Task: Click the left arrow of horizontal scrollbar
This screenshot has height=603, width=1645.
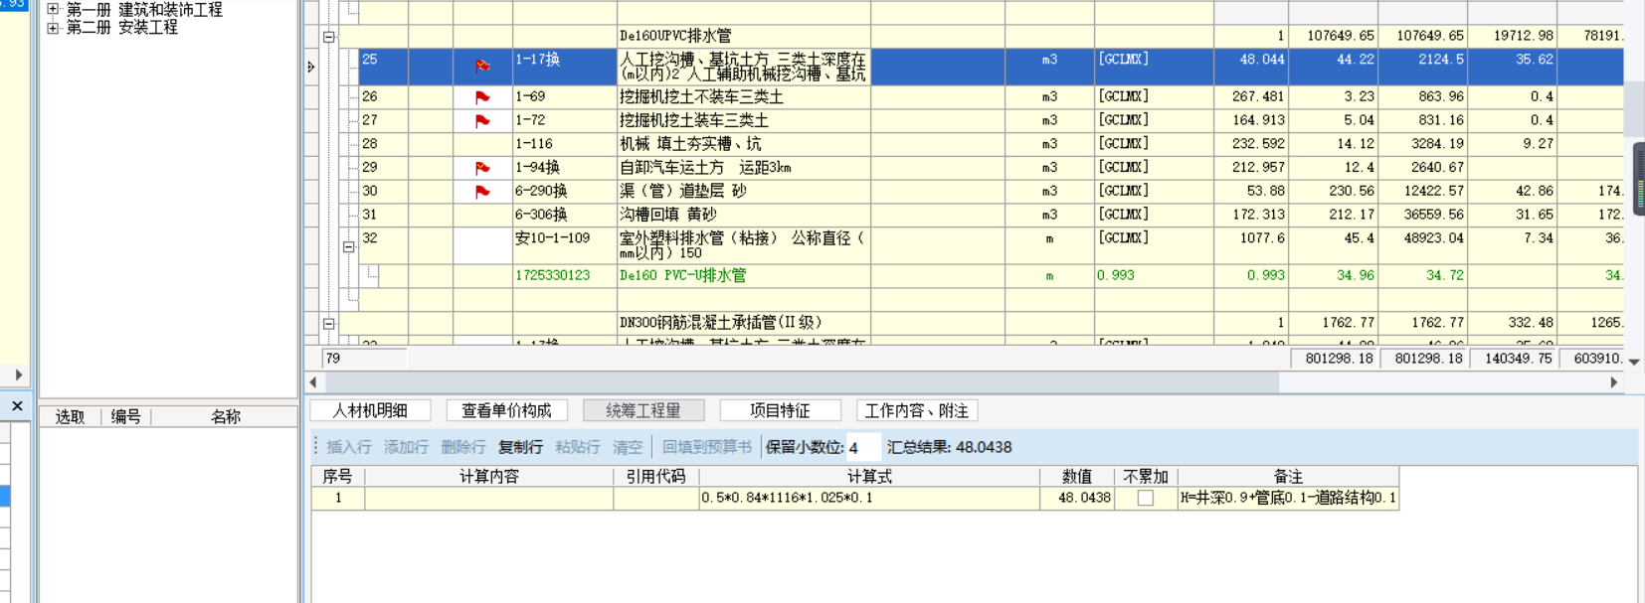Action: 313,382
